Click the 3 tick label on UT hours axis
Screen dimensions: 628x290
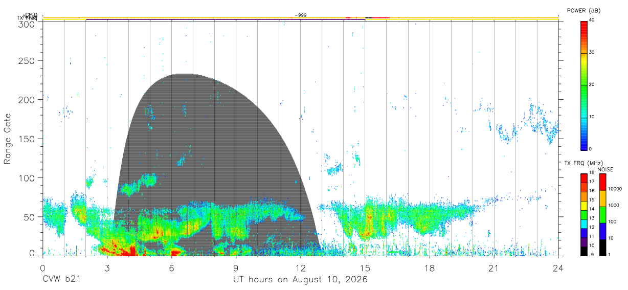pos(107,268)
